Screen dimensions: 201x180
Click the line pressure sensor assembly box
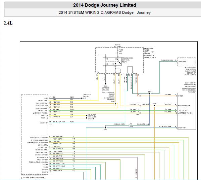pyautogui.click(x=187, y=111)
